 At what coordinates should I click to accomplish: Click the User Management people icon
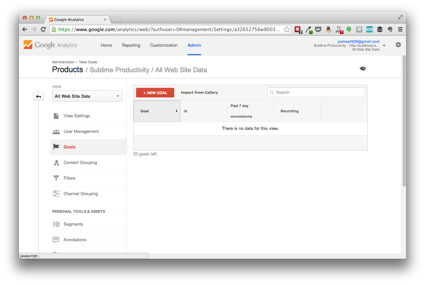pos(56,132)
